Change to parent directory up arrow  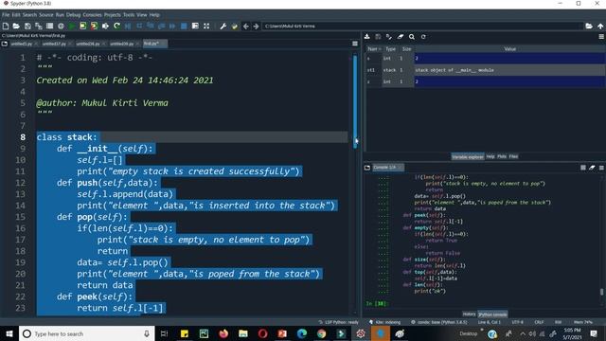[600, 26]
